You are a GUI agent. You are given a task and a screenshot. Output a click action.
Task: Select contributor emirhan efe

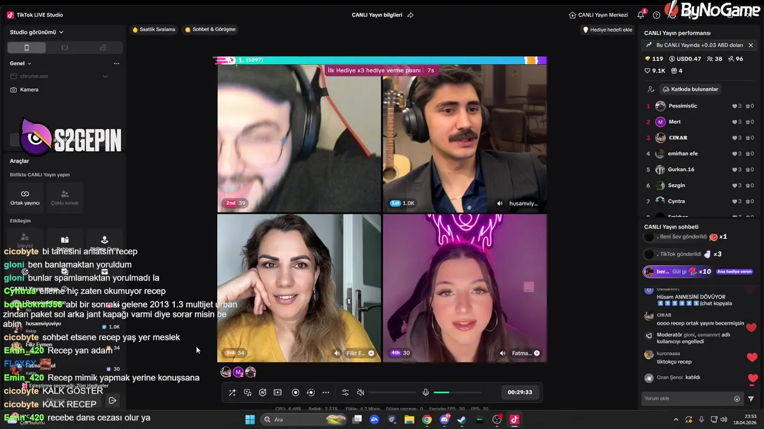700,154
